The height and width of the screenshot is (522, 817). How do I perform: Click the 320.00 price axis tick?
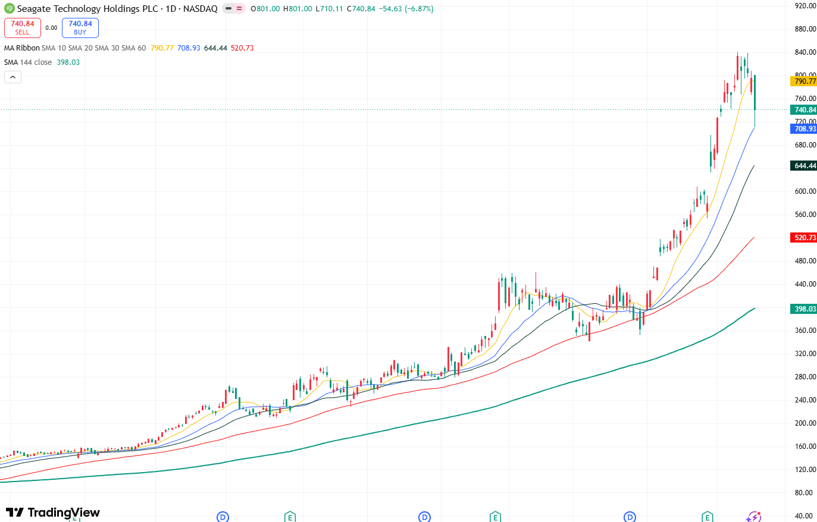805,354
